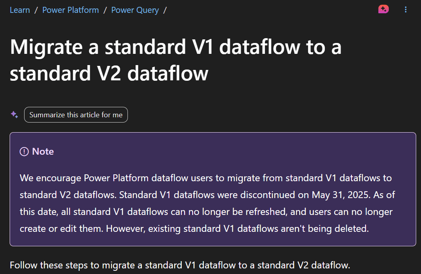Click the Follow these steps paragraph

tap(180, 265)
